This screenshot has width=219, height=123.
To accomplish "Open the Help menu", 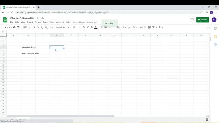I will 68,22.
